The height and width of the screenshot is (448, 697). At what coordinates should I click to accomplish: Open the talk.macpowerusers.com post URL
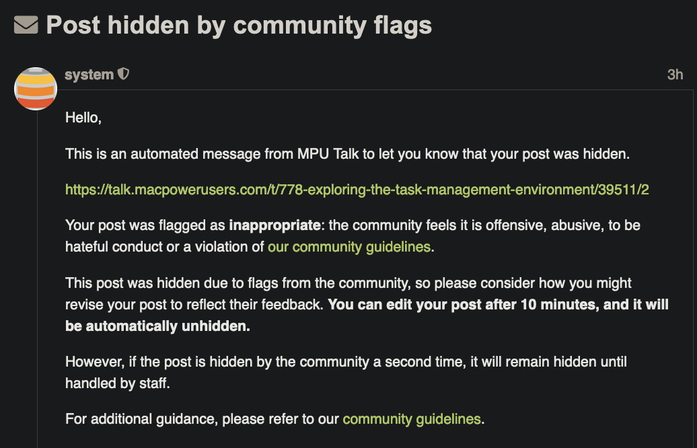click(x=357, y=190)
